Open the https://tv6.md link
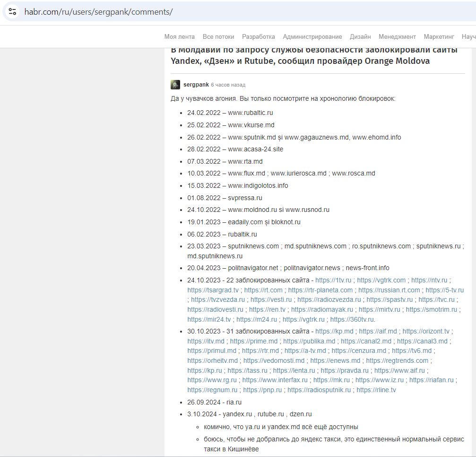The height and width of the screenshot is (457, 476). point(411,351)
